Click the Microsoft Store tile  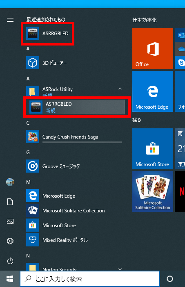pyautogui.click(x=153, y=149)
